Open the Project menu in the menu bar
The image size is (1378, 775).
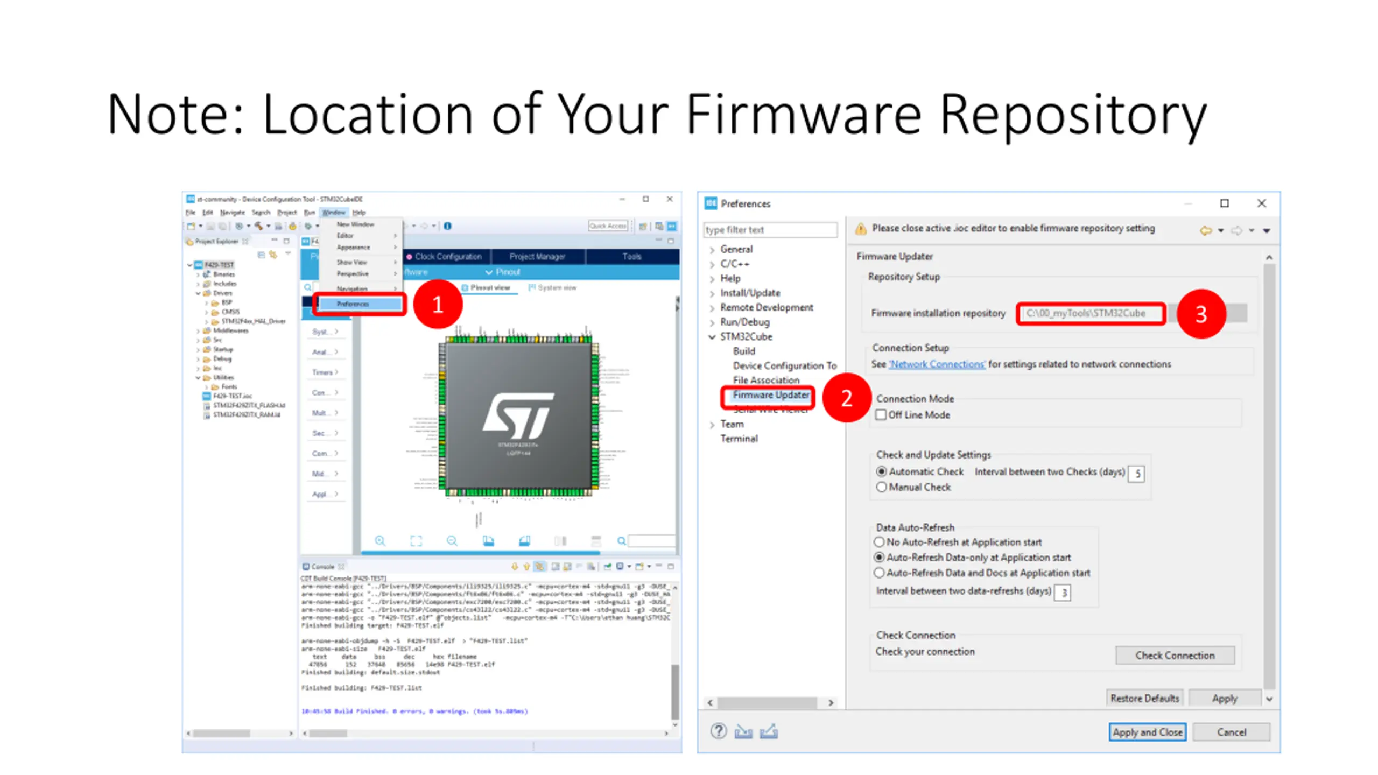click(287, 213)
